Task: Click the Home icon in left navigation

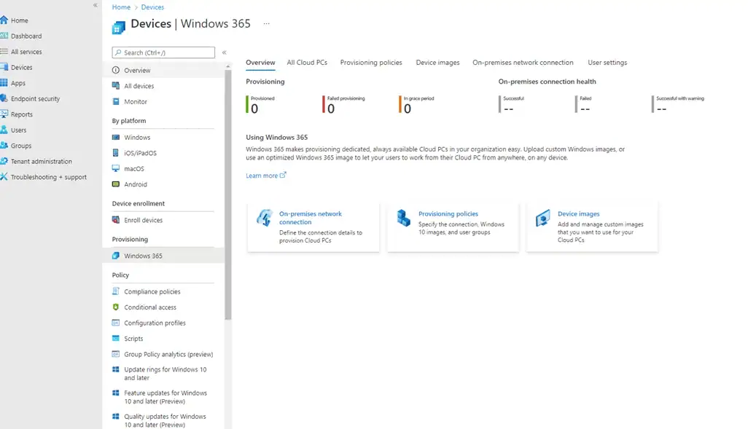Action: click(x=4, y=20)
